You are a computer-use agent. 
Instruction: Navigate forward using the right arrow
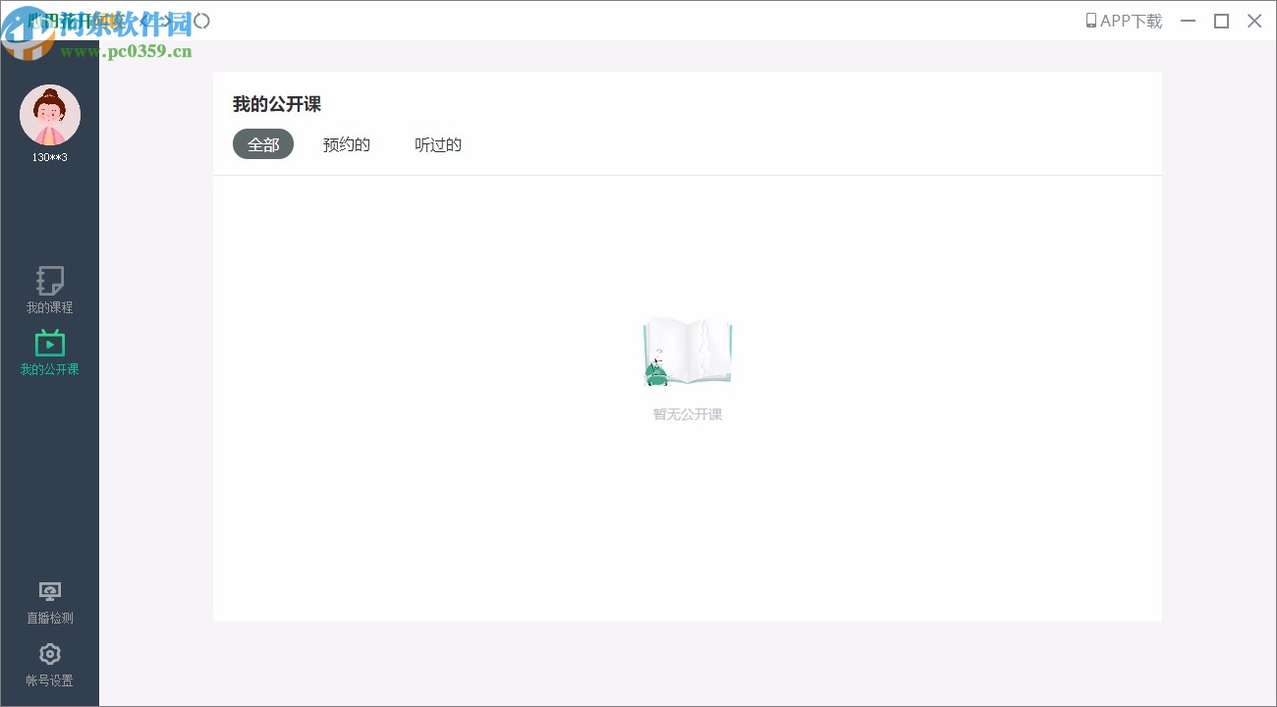pos(169,21)
